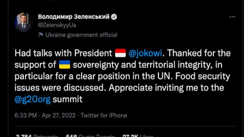The image size is (244, 137).
Task: Click Zelenskyy's profile avatar photo
Action: pos(23,23)
